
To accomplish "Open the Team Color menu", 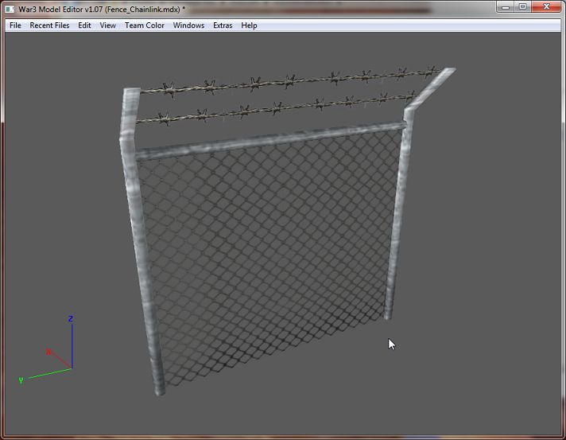I will coord(145,25).
